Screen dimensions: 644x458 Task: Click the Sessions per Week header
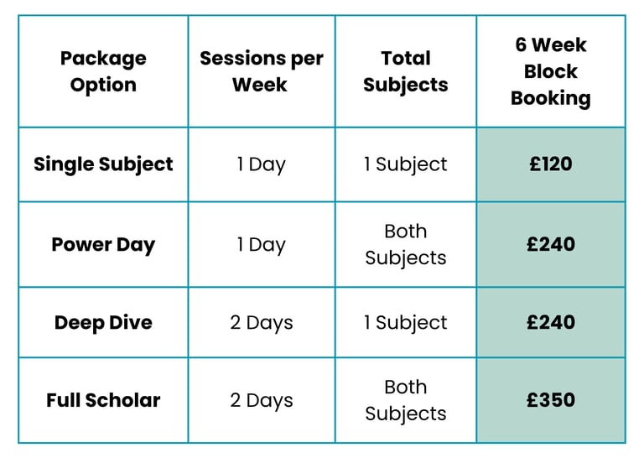click(261, 71)
